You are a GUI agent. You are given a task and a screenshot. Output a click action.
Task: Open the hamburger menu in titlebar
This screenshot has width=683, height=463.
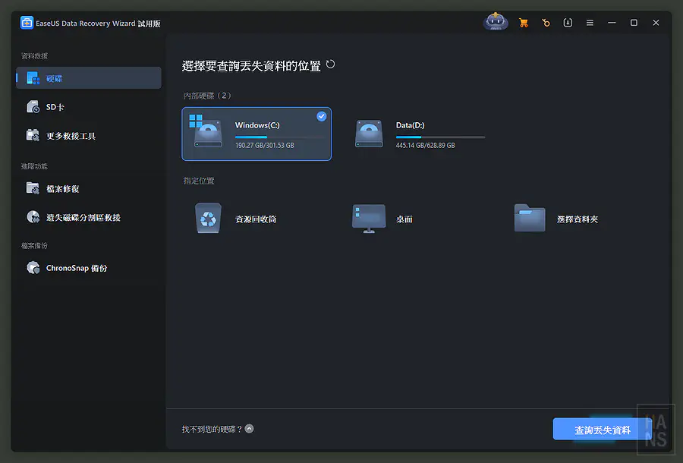(590, 22)
